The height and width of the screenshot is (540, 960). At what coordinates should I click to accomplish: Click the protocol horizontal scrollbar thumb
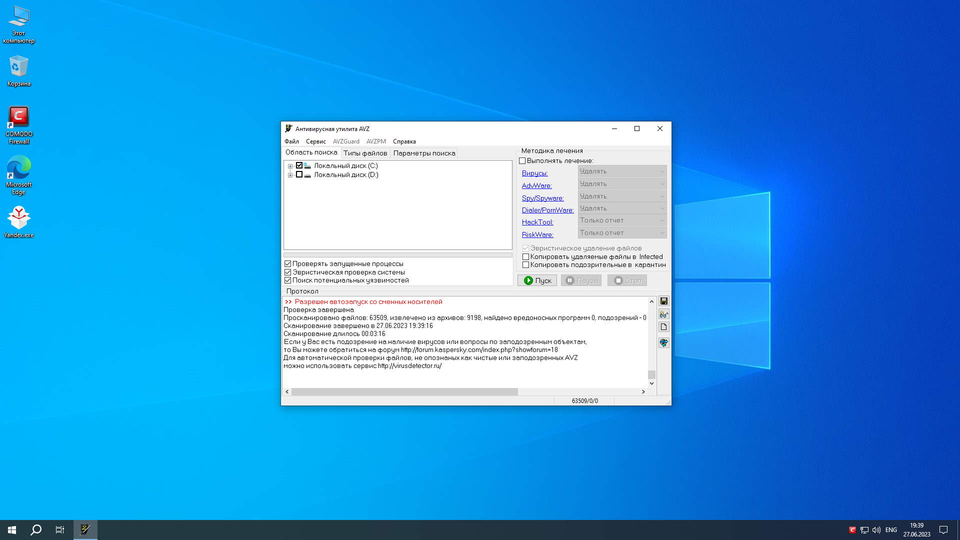(404, 392)
